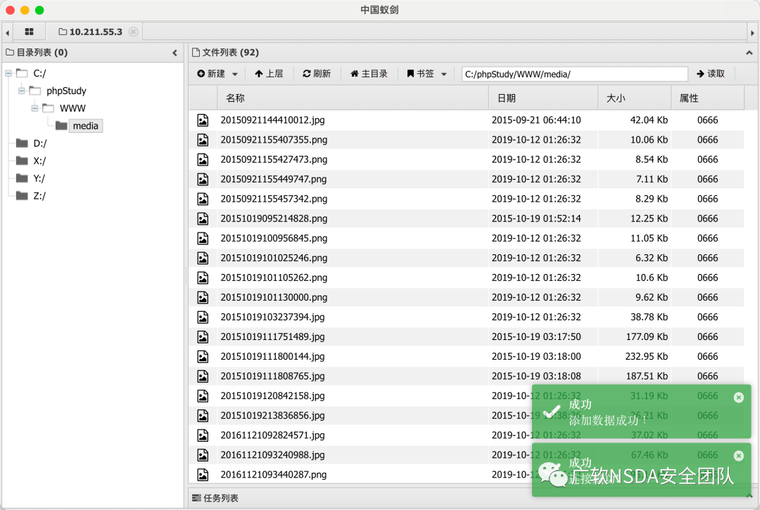Click the 刷新 (Refresh) button
Image resolution: width=760 pixels, height=510 pixels.
317,74
